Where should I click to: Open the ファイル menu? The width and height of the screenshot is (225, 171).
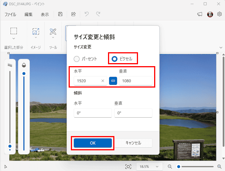click(x=10, y=14)
